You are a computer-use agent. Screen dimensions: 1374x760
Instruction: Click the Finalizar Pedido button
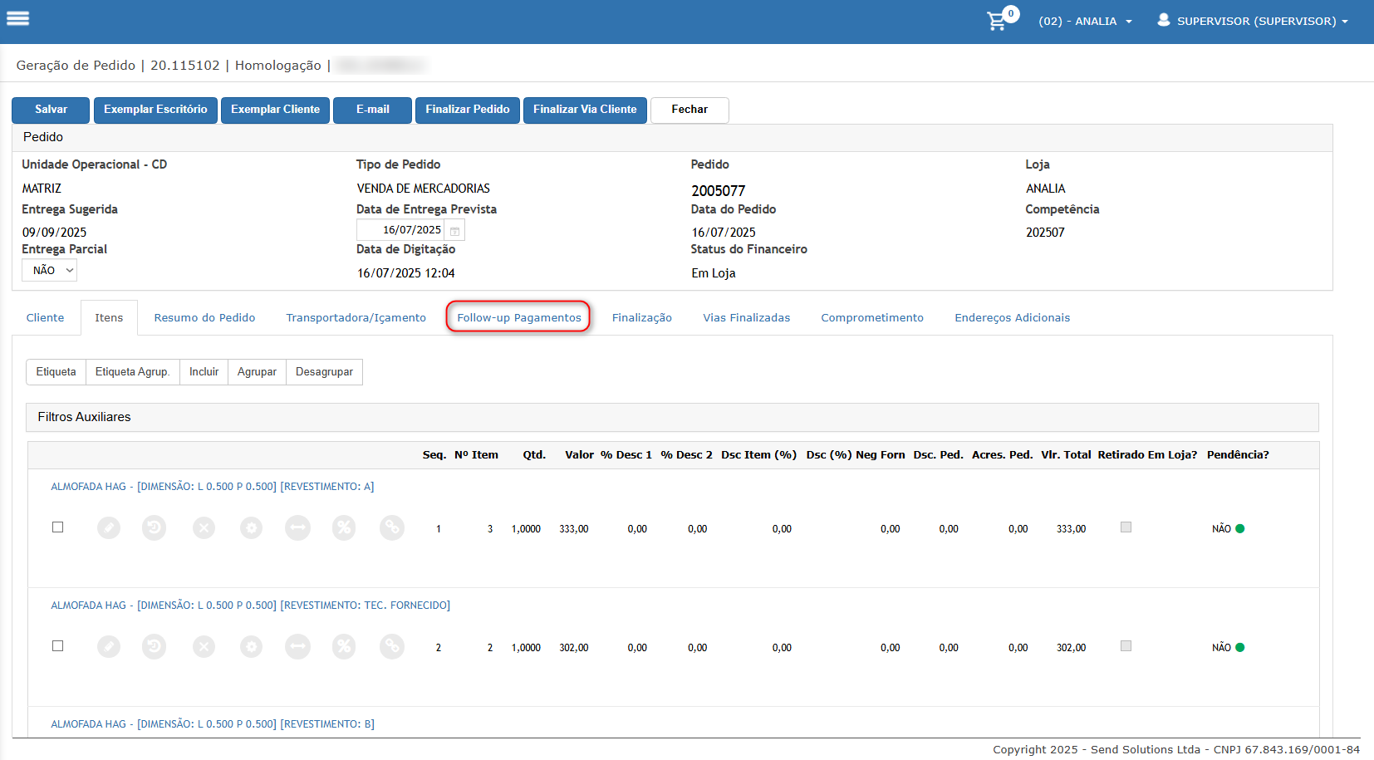(x=468, y=110)
